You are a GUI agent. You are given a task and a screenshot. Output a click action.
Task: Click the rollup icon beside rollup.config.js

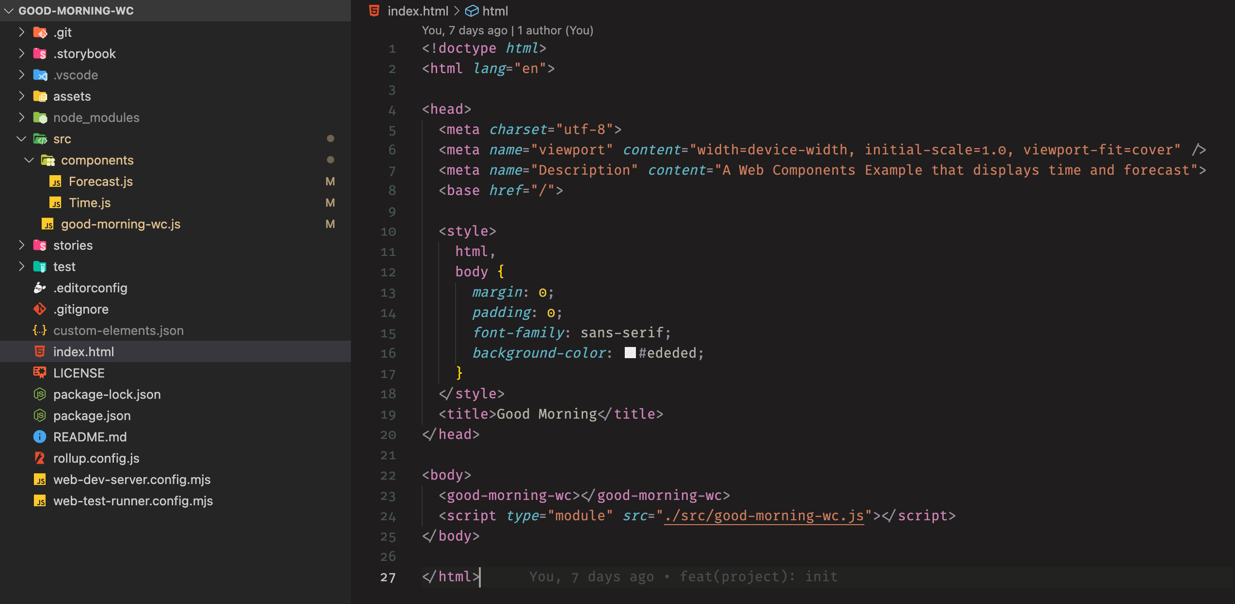[x=40, y=458]
